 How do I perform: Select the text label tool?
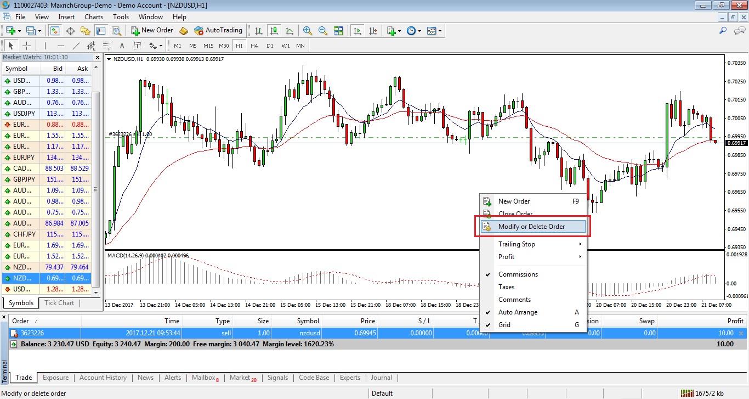coord(137,46)
